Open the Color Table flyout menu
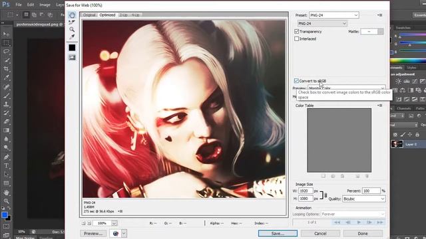The height and width of the screenshot is (239, 426). point(380,106)
